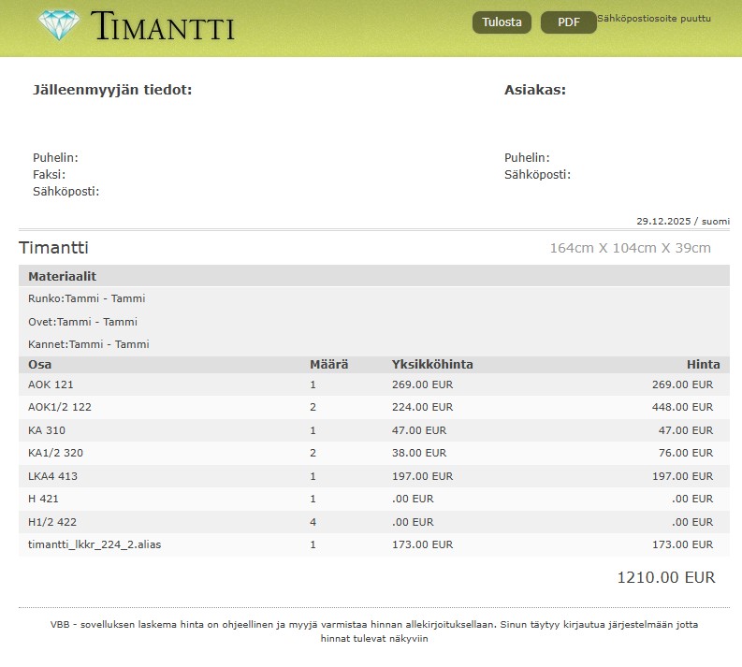The image size is (742, 667).
Task: Click the Jälleenmyyjän tiedot heading
Action: [x=112, y=90]
